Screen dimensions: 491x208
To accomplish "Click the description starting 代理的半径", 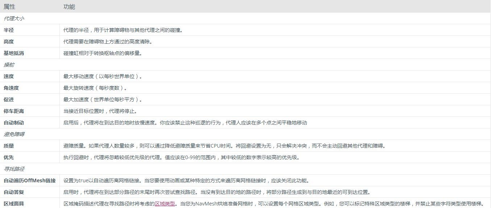I will pyautogui.click(x=123, y=30).
